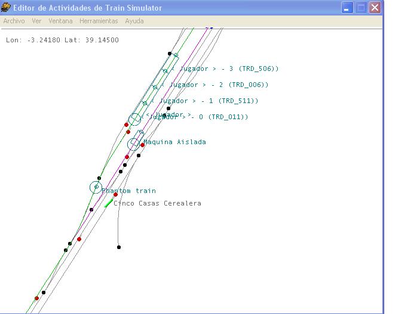This screenshot has width=420, height=314.
Task: Select the Maquina Aislada circle marker
Action: (x=134, y=144)
